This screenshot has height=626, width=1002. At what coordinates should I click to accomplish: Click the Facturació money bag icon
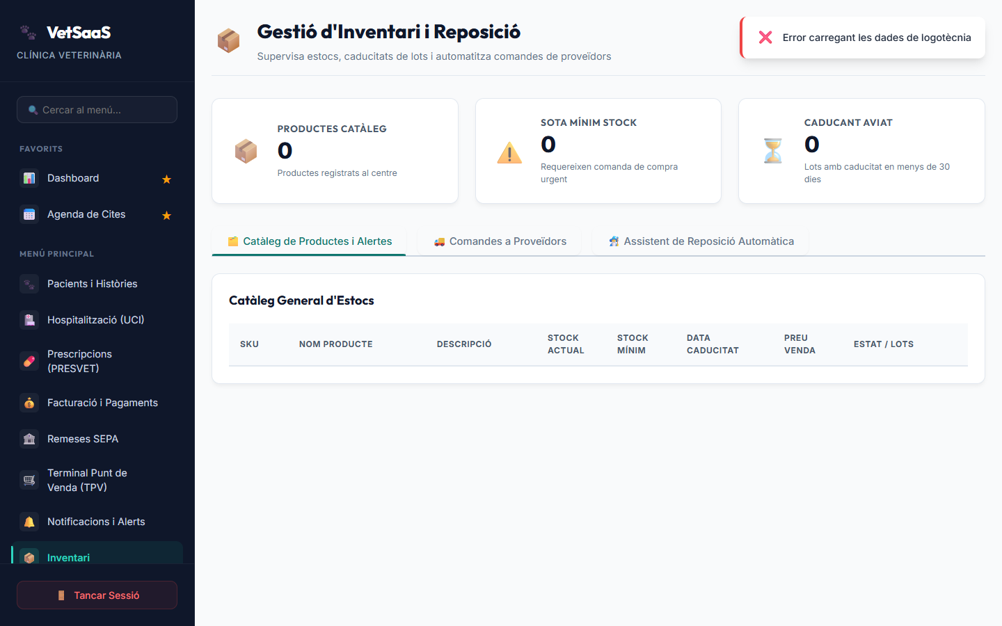(x=29, y=403)
